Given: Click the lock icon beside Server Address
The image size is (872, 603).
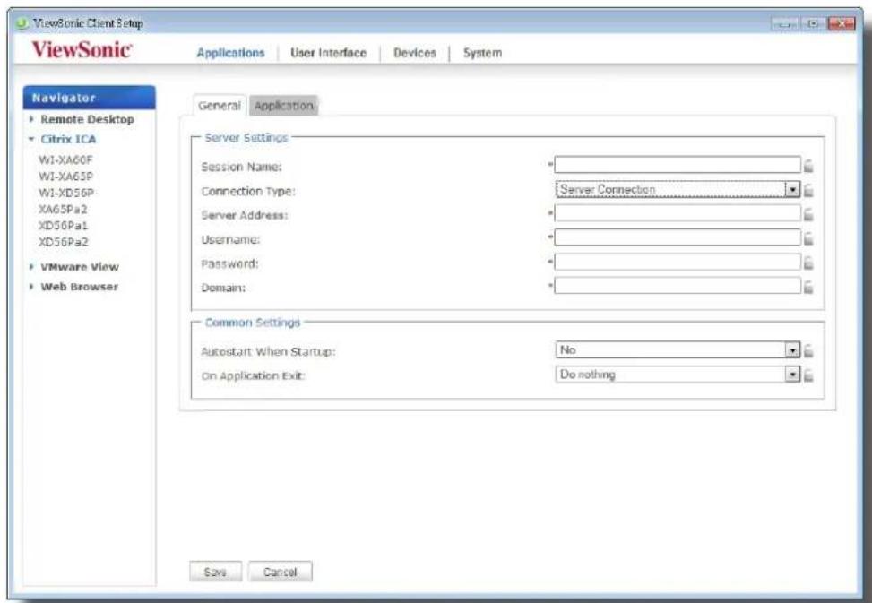Looking at the screenshot, I should tap(808, 214).
